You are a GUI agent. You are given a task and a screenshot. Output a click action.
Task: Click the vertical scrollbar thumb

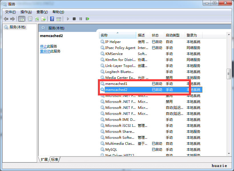pos(229,74)
